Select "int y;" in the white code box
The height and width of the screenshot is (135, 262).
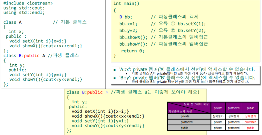(x=17, y=65)
